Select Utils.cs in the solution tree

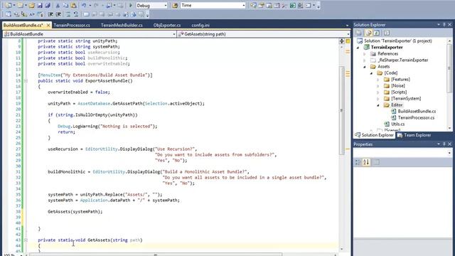pyautogui.click(x=398, y=124)
